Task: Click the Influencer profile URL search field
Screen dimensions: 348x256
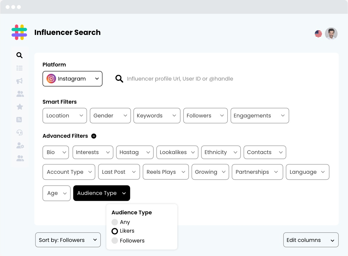Action: (180, 79)
